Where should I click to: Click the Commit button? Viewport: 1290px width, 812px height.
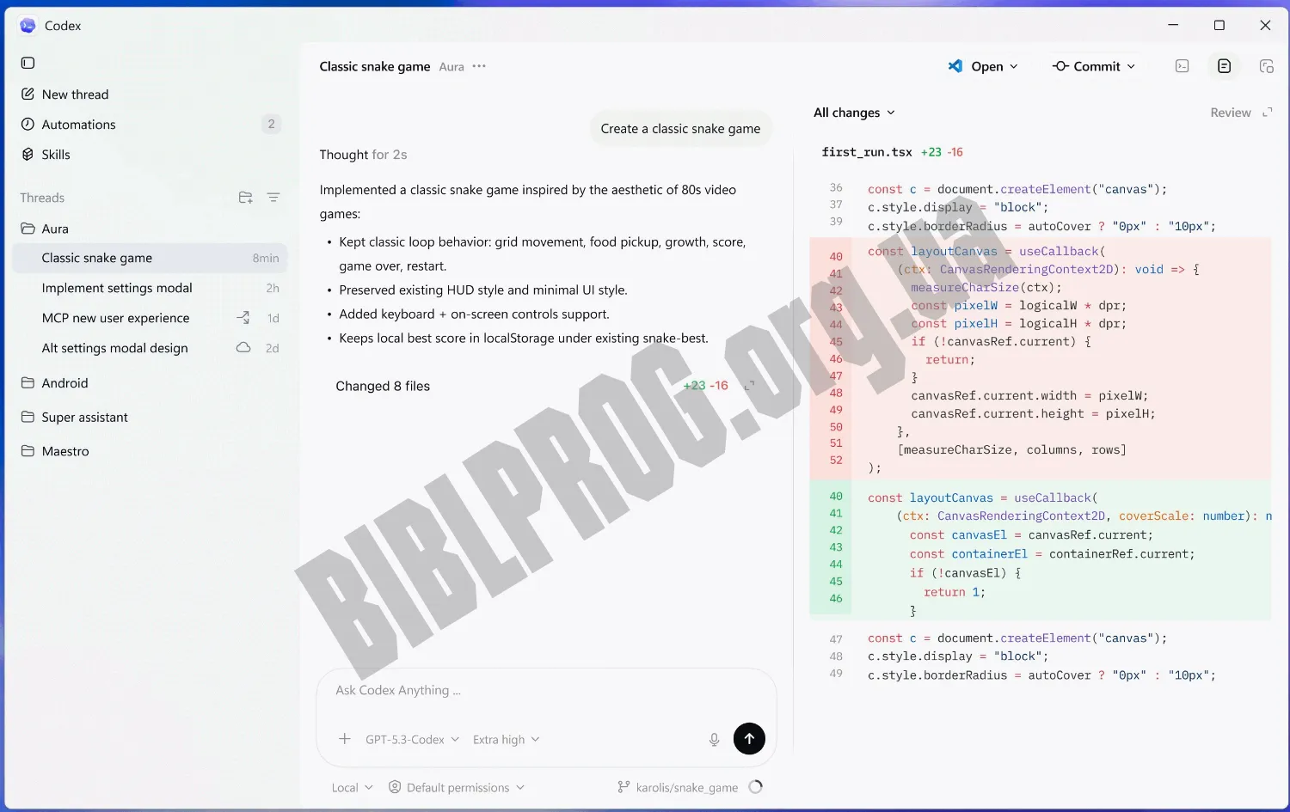click(1086, 66)
